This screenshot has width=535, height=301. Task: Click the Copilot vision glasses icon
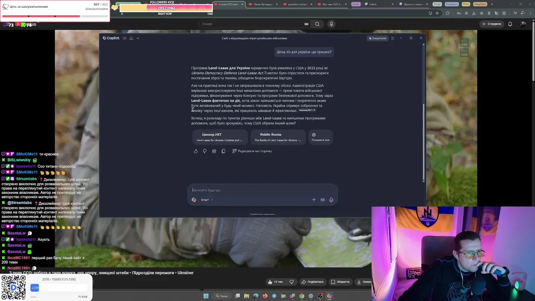coord(323,200)
